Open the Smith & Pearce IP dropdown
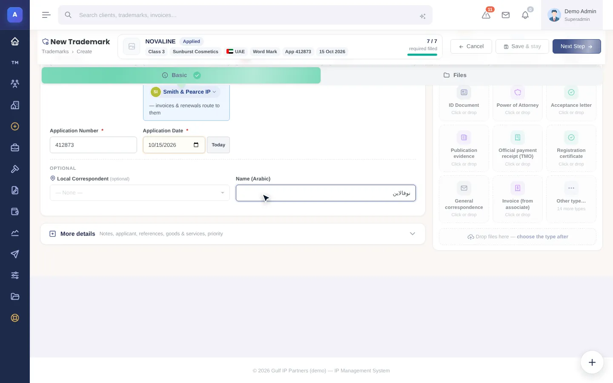613x383 pixels. coord(185,92)
